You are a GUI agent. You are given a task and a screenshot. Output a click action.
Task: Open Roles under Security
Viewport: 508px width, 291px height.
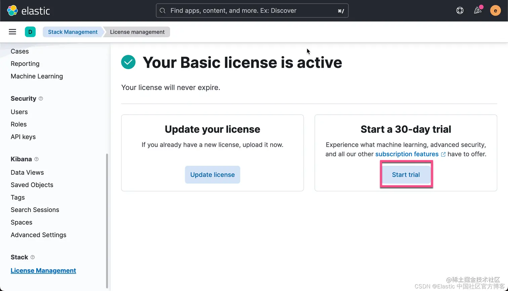point(19,124)
